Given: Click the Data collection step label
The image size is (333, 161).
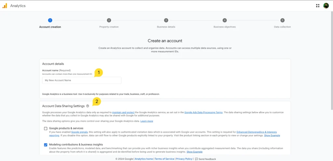Looking at the screenshot, I should coord(283,27).
